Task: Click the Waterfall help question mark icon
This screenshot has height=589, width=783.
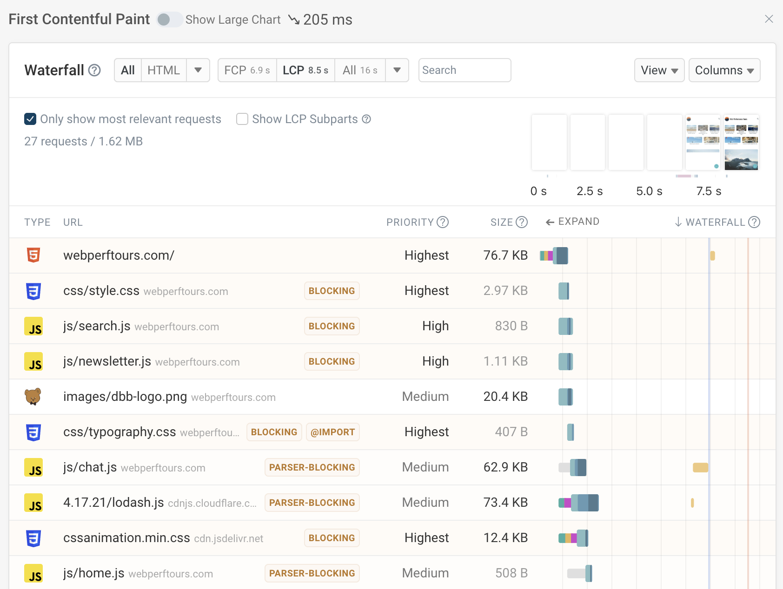Action: (x=94, y=70)
